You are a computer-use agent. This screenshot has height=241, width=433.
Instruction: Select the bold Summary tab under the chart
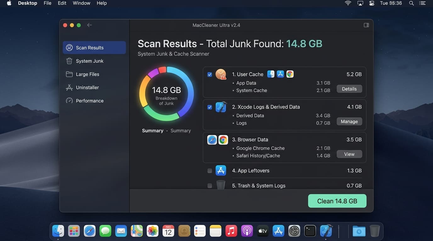153,131
